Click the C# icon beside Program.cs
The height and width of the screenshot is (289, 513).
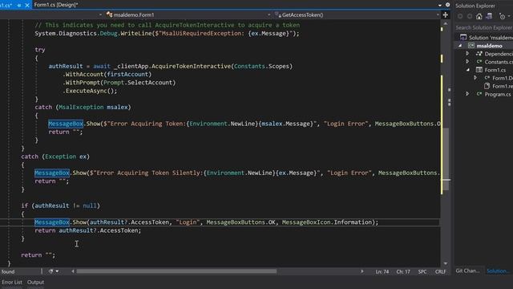pos(479,94)
